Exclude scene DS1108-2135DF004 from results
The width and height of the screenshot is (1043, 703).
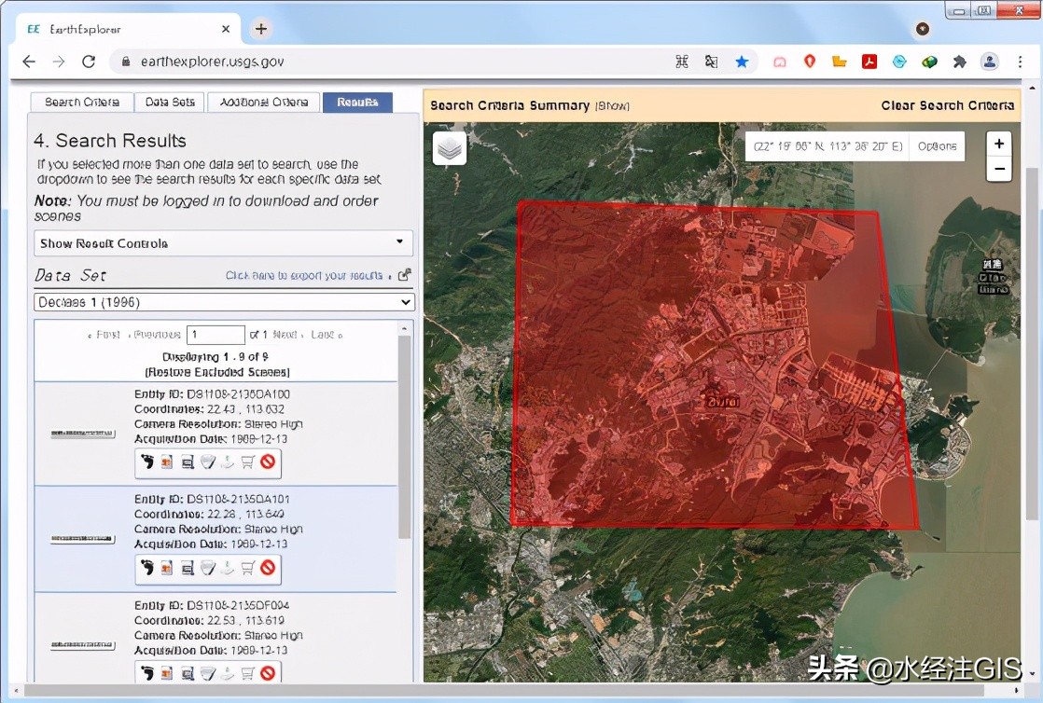tap(268, 673)
